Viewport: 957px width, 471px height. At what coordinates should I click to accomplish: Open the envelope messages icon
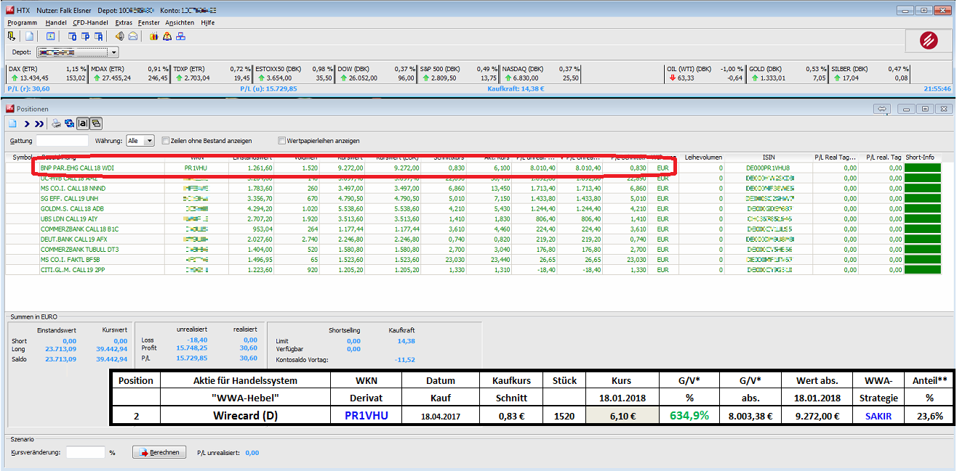coord(133,36)
